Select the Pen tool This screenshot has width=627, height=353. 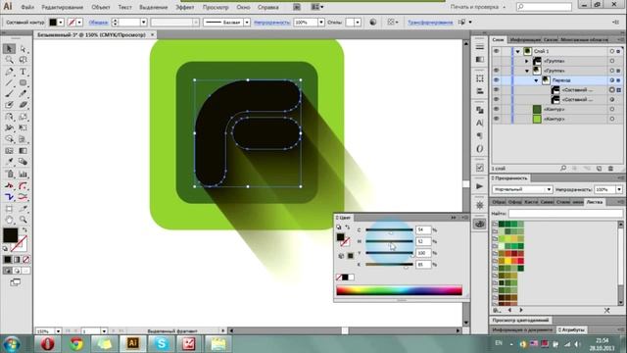click(x=9, y=72)
